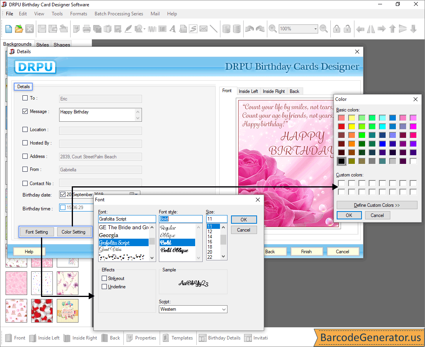The image size is (425, 347).
Task: Click the barcode tool icon
Action: pyautogui.click(x=162, y=29)
